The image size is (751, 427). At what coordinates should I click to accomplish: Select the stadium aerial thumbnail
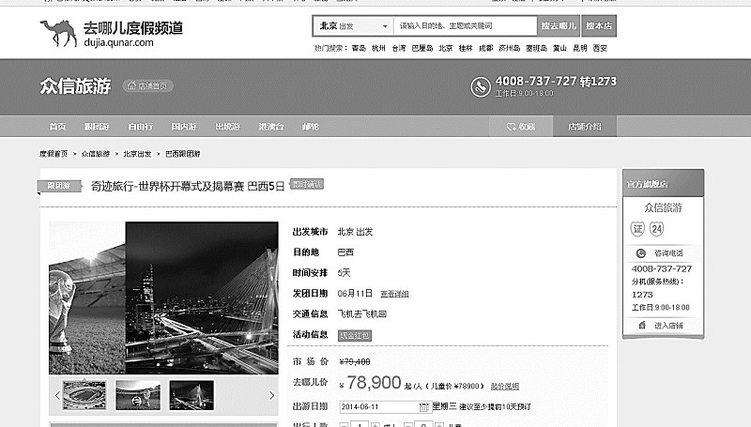pos(84,395)
